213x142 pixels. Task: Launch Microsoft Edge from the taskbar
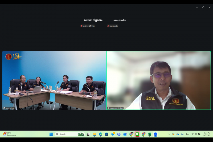(101, 134)
